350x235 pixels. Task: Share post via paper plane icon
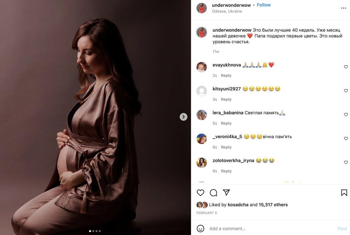pyautogui.click(x=226, y=192)
